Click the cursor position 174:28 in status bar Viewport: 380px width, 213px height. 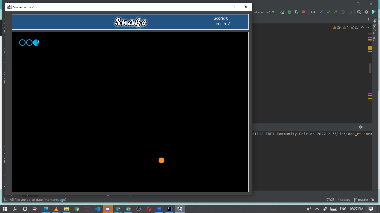[330, 200]
